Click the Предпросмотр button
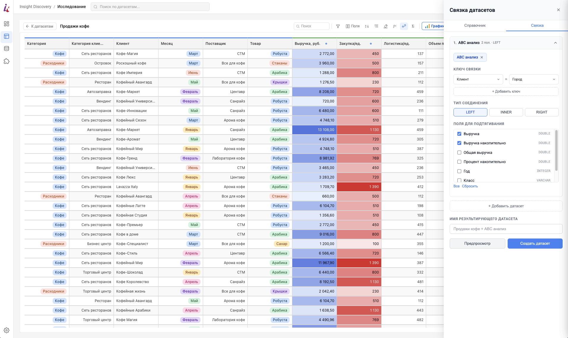Screen dimensions: 568x338 (x=477, y=244)
